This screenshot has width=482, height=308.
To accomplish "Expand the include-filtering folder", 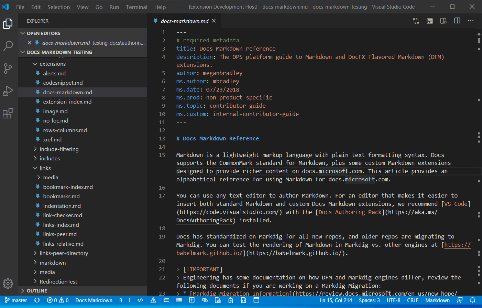I will coord(59,149).
